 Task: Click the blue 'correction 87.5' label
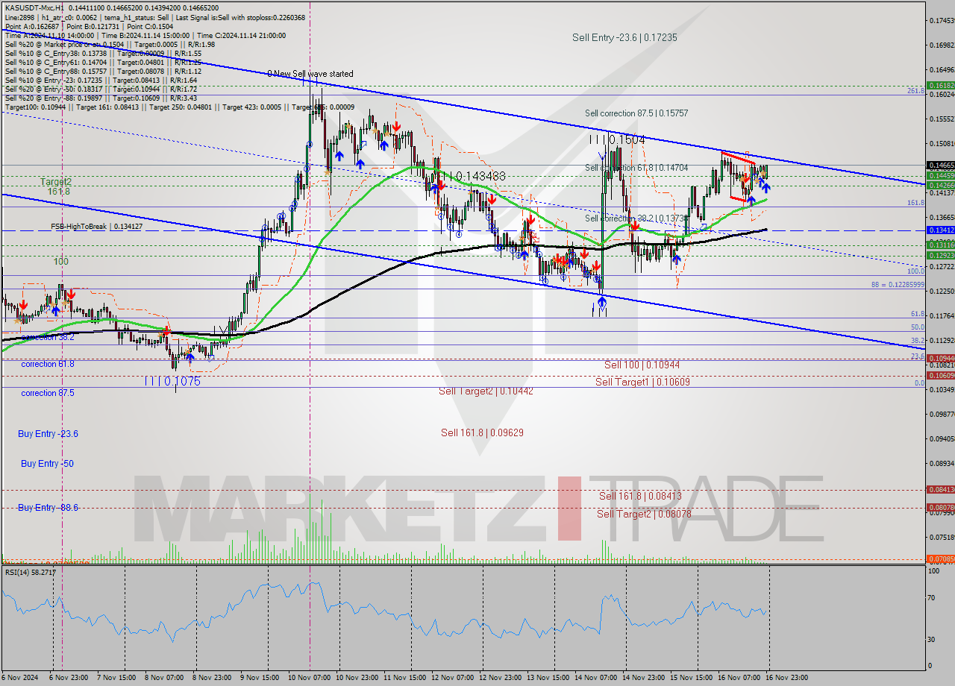pyautogui.click(x=48, y=393)
